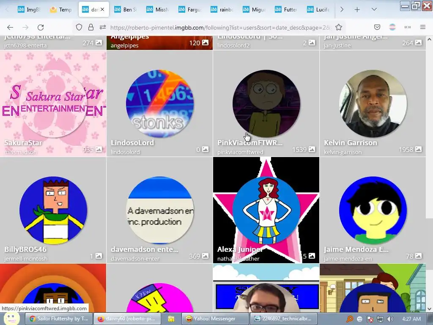Switch to danny60 Firefox taskbar button

(x=127, y=319)
